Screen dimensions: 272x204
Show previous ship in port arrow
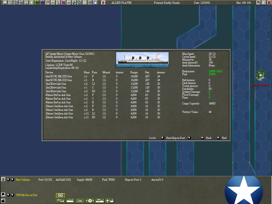click(x=163, y=138)
